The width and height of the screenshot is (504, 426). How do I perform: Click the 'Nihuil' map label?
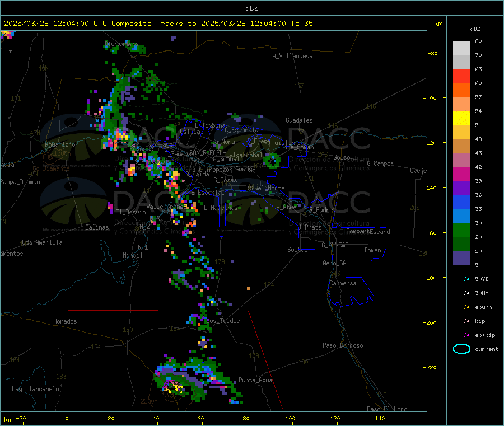coord(132,255)
